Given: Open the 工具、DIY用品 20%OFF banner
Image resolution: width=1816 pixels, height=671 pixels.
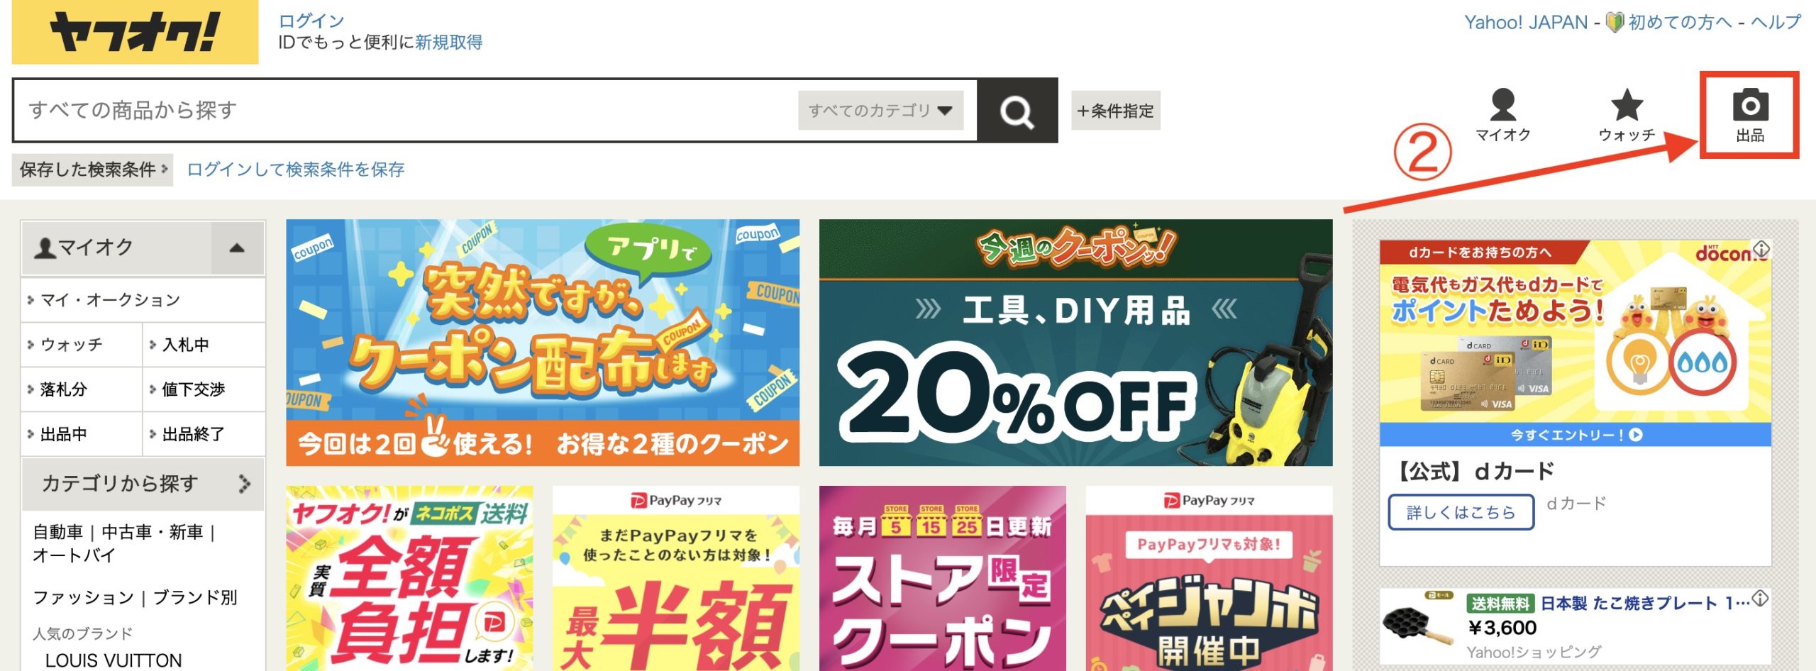Looking at the screenshot, I should click(x=1075, y=343).
